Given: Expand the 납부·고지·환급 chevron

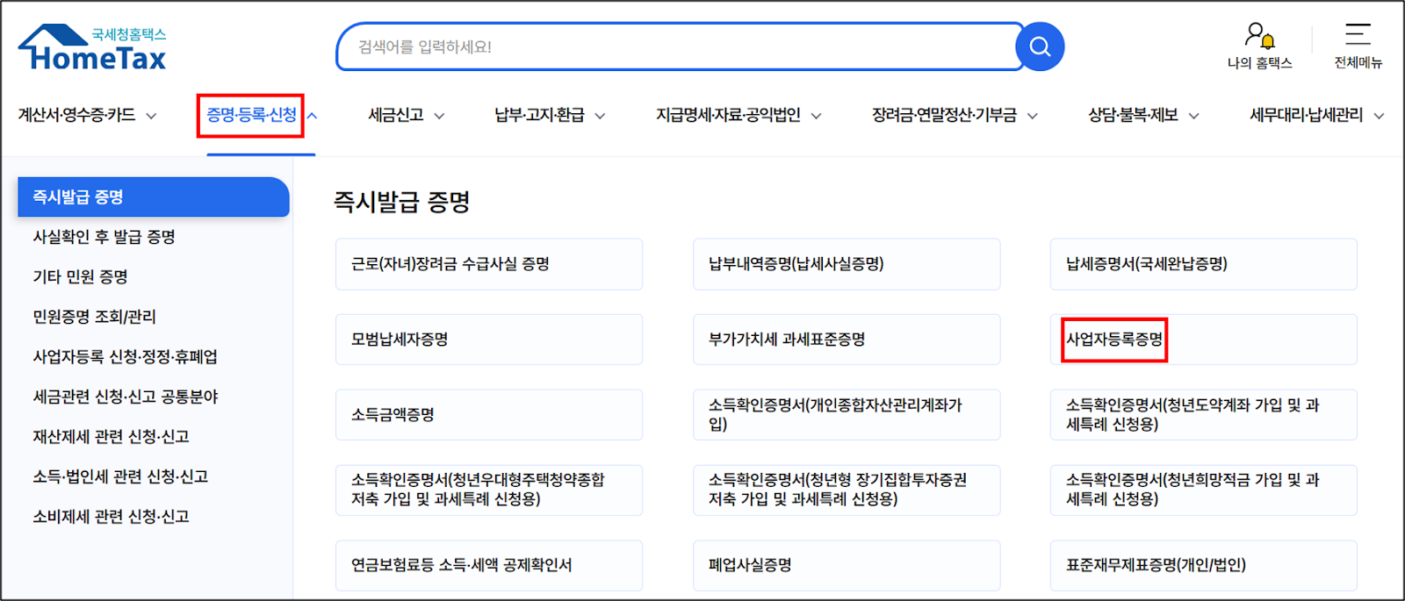Looking at the screenshot, I should point(600,116).
